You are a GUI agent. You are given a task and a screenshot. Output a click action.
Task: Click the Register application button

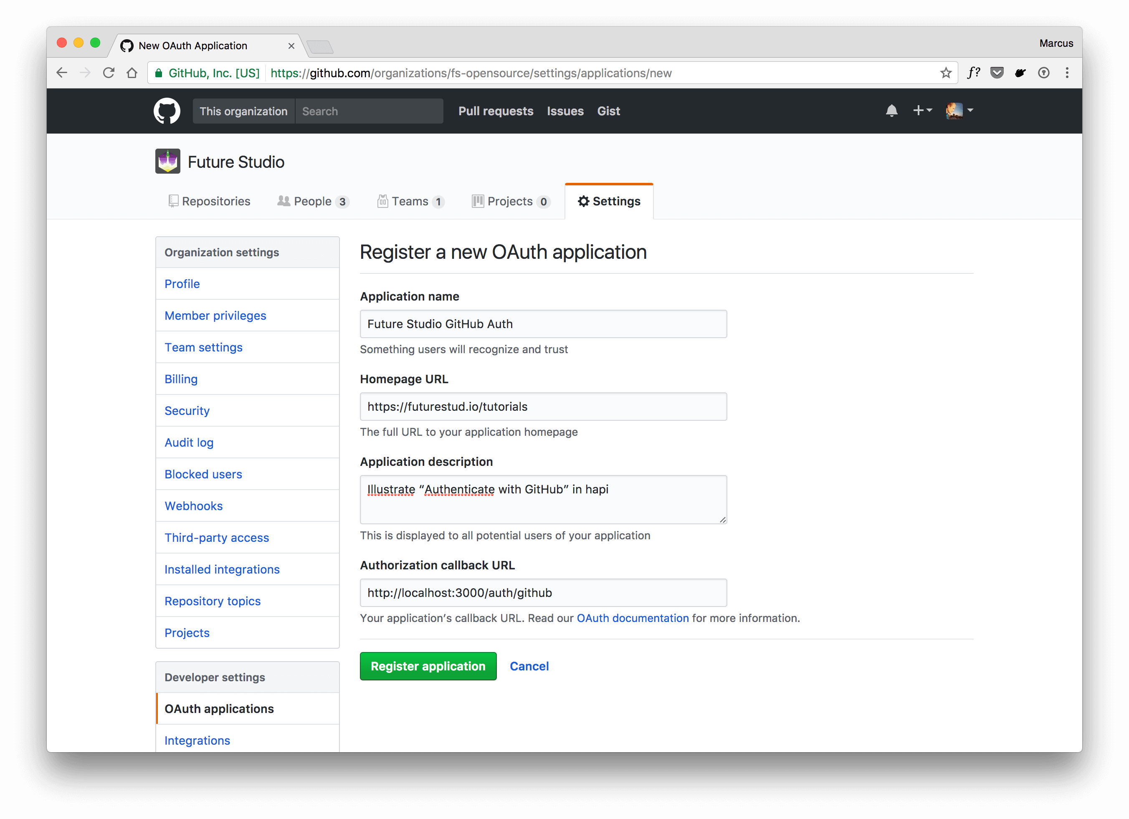coord(428,666)
